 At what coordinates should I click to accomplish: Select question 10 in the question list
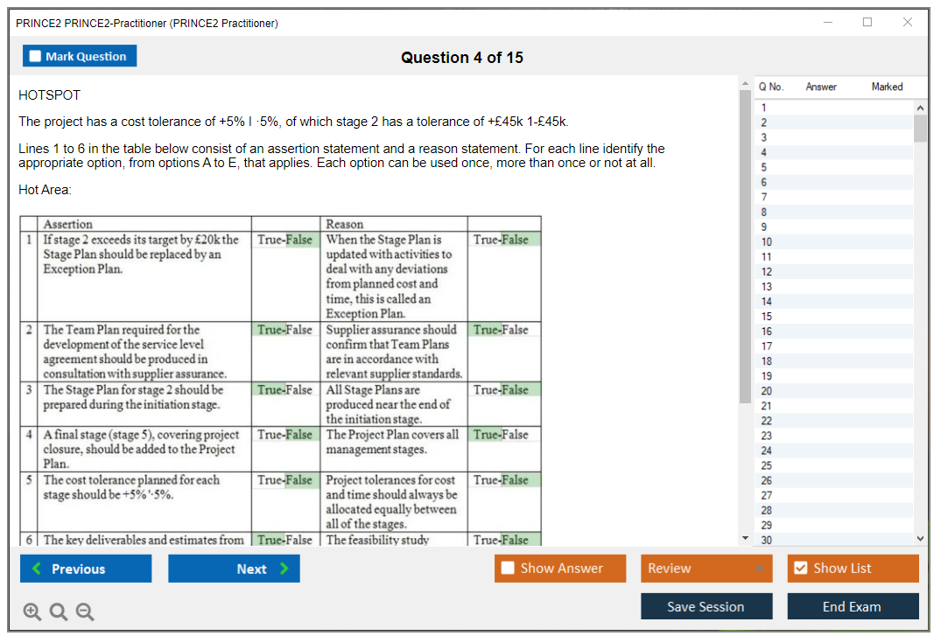click(x=767, y=241)
